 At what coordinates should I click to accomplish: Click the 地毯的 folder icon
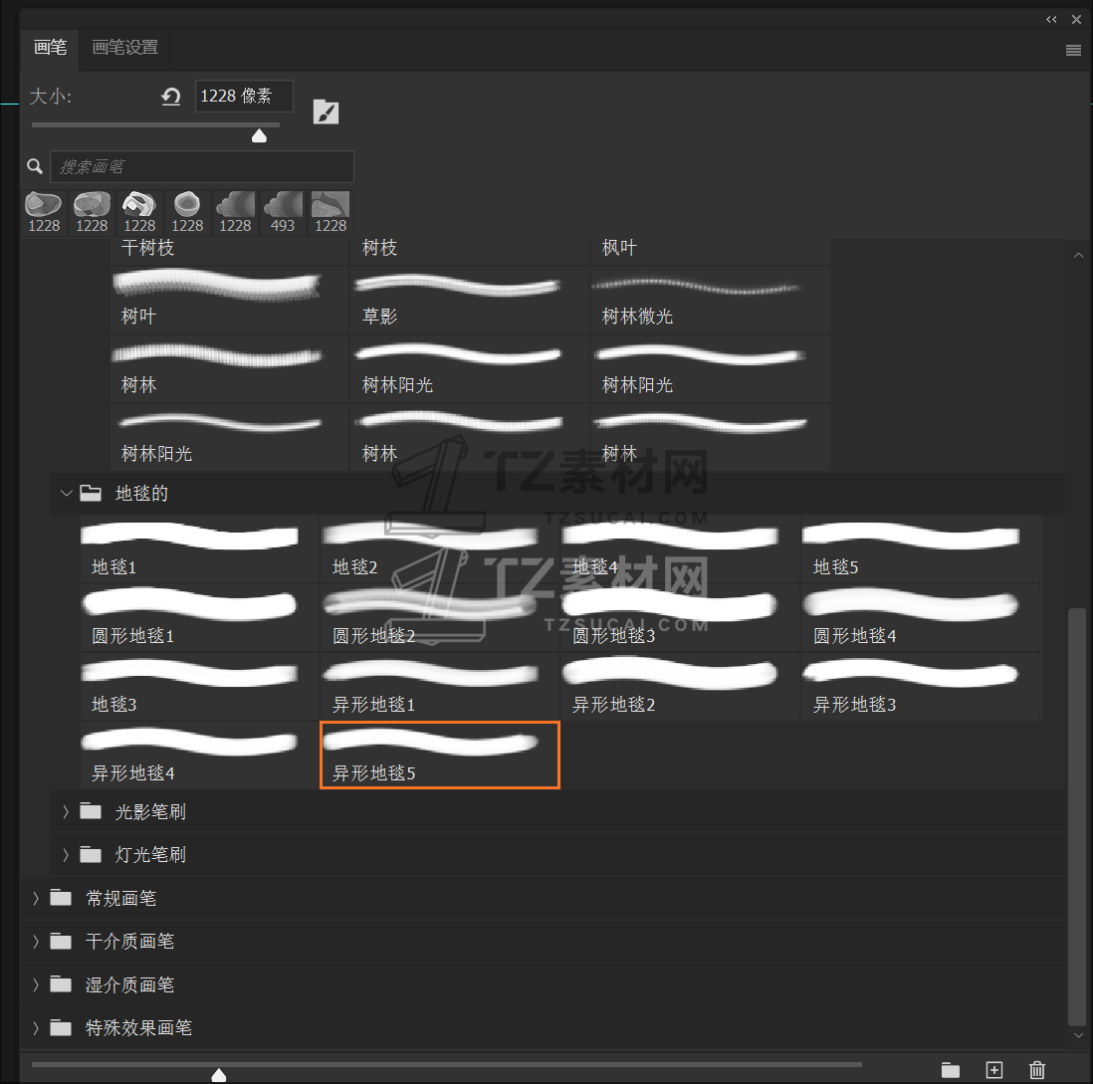91,493
